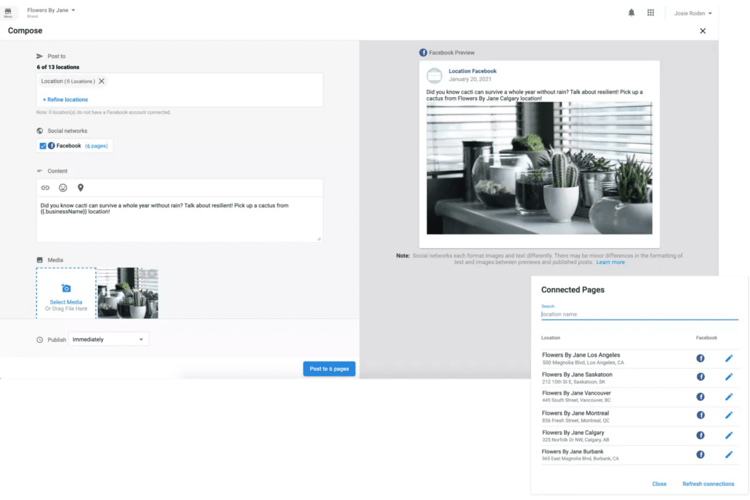Click the Facebook icon beside Flowers By Jane Calgary
This screenshot has width=750, height=500.
700,435
